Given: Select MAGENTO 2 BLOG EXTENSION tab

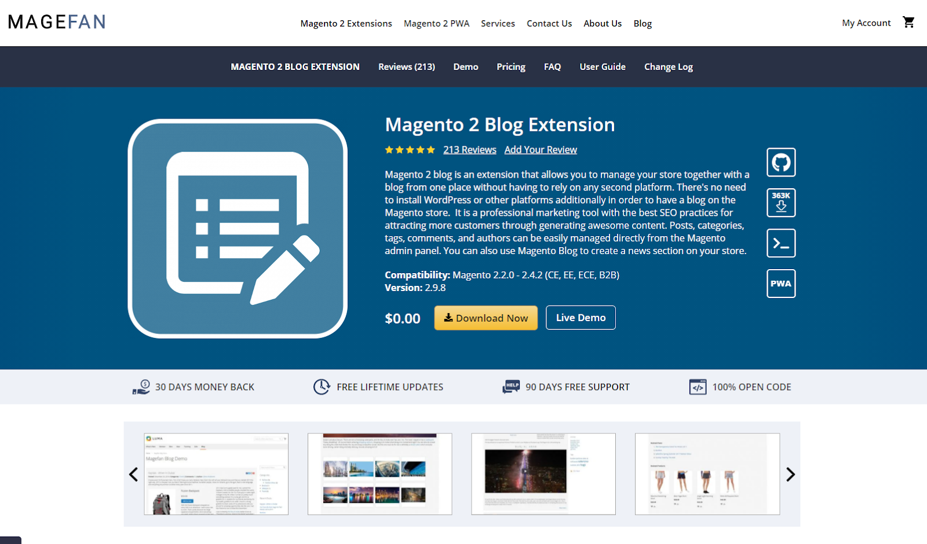Looking at the screenshot, I should tap(295, 67).
